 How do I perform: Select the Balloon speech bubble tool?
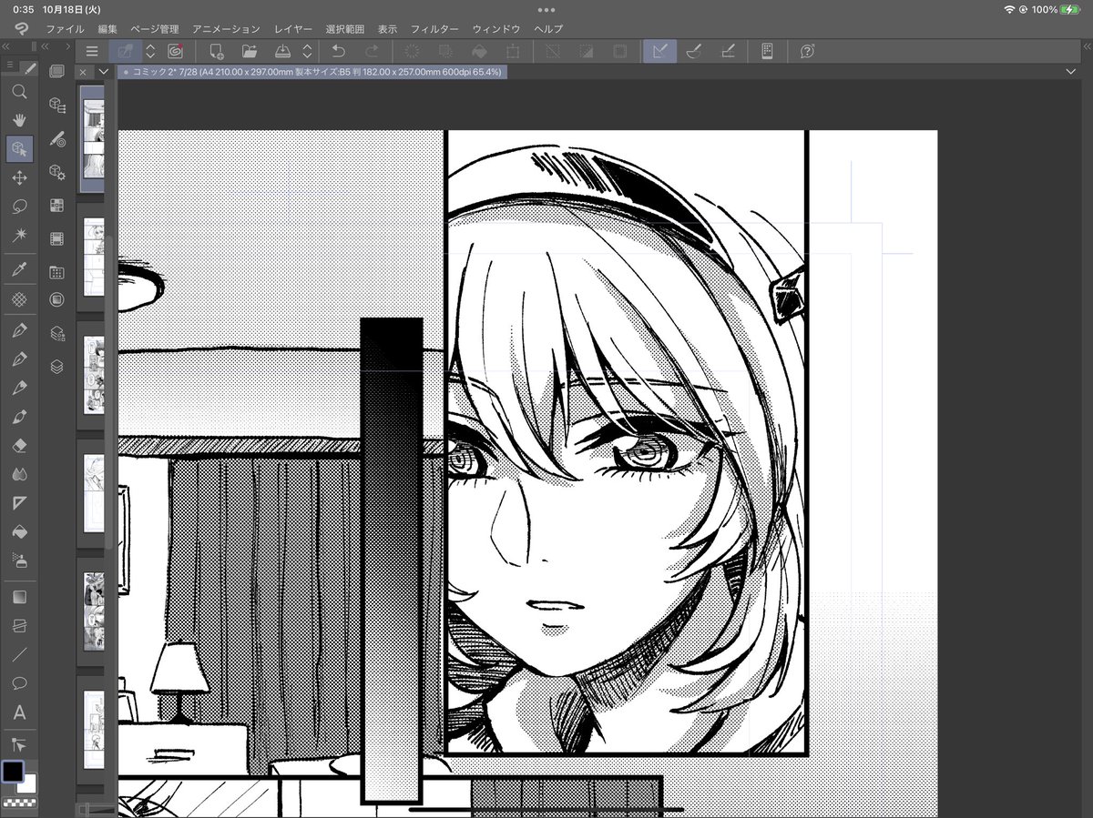coord(19,682)
